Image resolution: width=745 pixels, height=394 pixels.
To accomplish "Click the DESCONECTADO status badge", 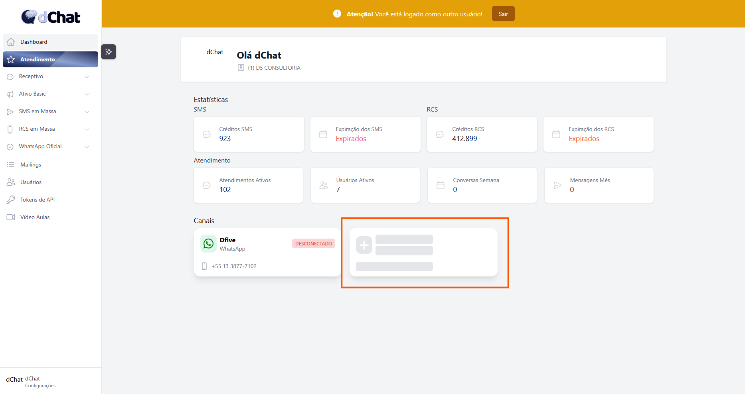I will (x=313, y=243).
